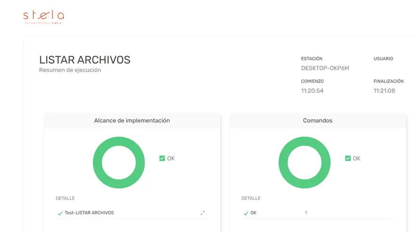
Task: Click the LISTAR ARCHIVOS report title
Action: [x=85, y=60]
